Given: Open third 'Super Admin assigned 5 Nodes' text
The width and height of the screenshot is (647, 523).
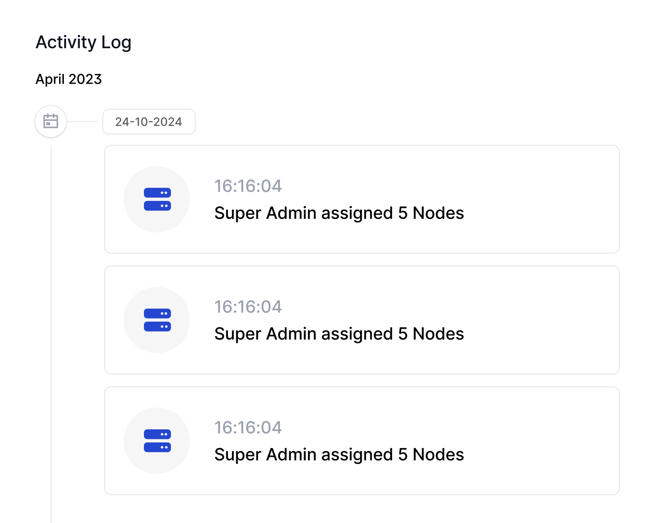Looking at the screenshot, I should (x=339, y=455).
